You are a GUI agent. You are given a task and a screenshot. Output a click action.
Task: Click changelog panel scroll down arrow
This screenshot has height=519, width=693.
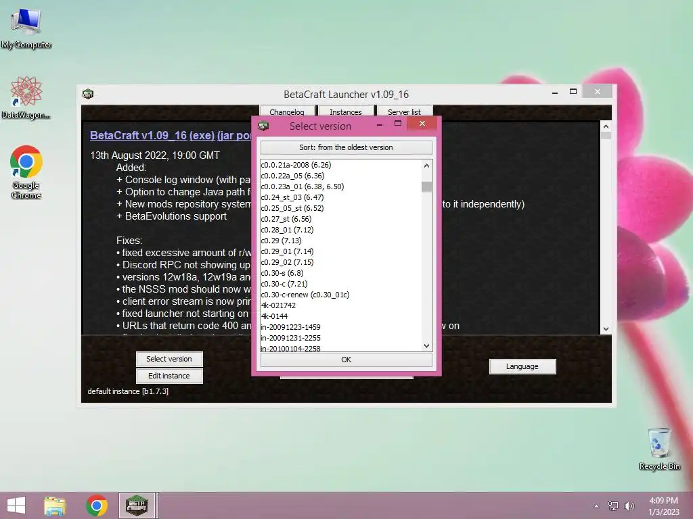coord(606,329)
